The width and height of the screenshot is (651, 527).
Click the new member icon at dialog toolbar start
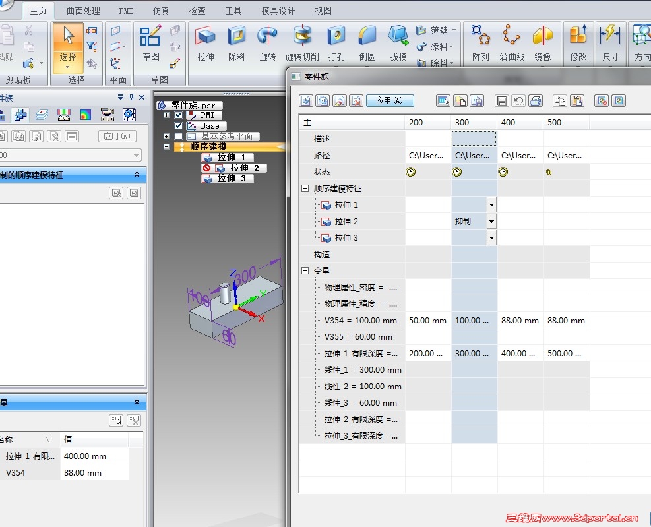306,100
